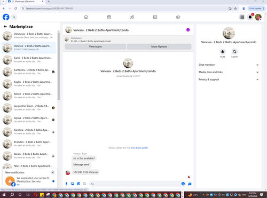The image size is (267, 198).
Task: Reload the page with the browser refresh icon
Action: [15, 9]
